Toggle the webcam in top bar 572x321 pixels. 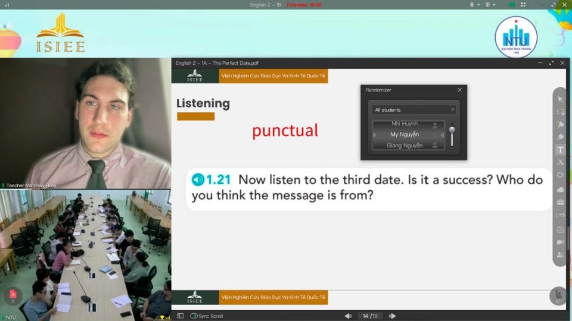point(487,5)
